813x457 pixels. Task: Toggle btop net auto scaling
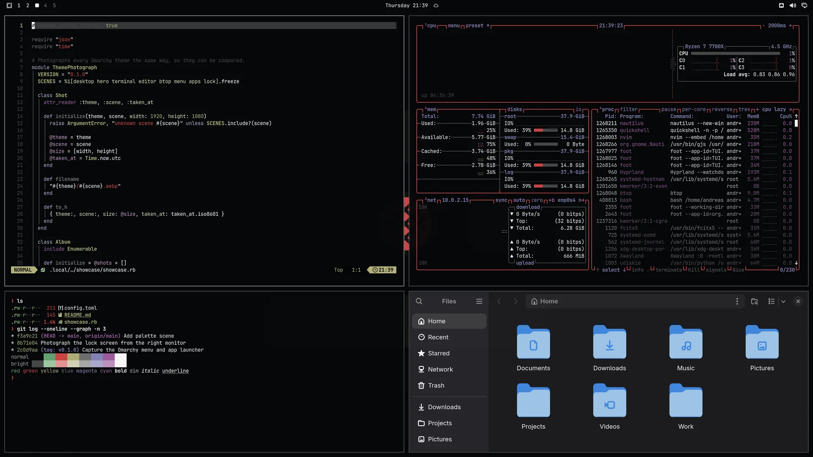pos(519,201)
